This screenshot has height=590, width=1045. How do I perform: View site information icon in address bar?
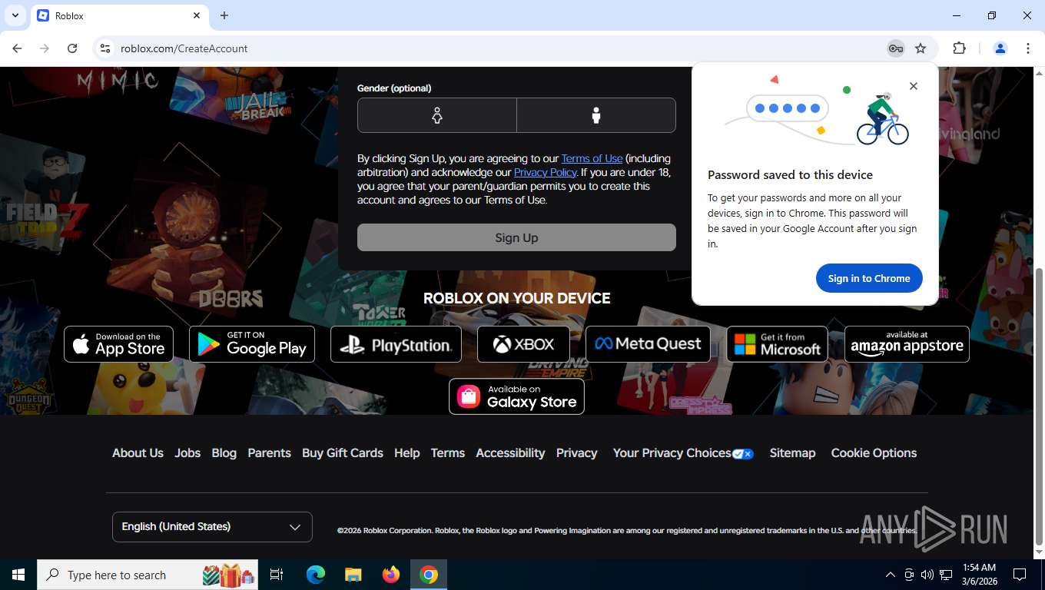point(105,48)
